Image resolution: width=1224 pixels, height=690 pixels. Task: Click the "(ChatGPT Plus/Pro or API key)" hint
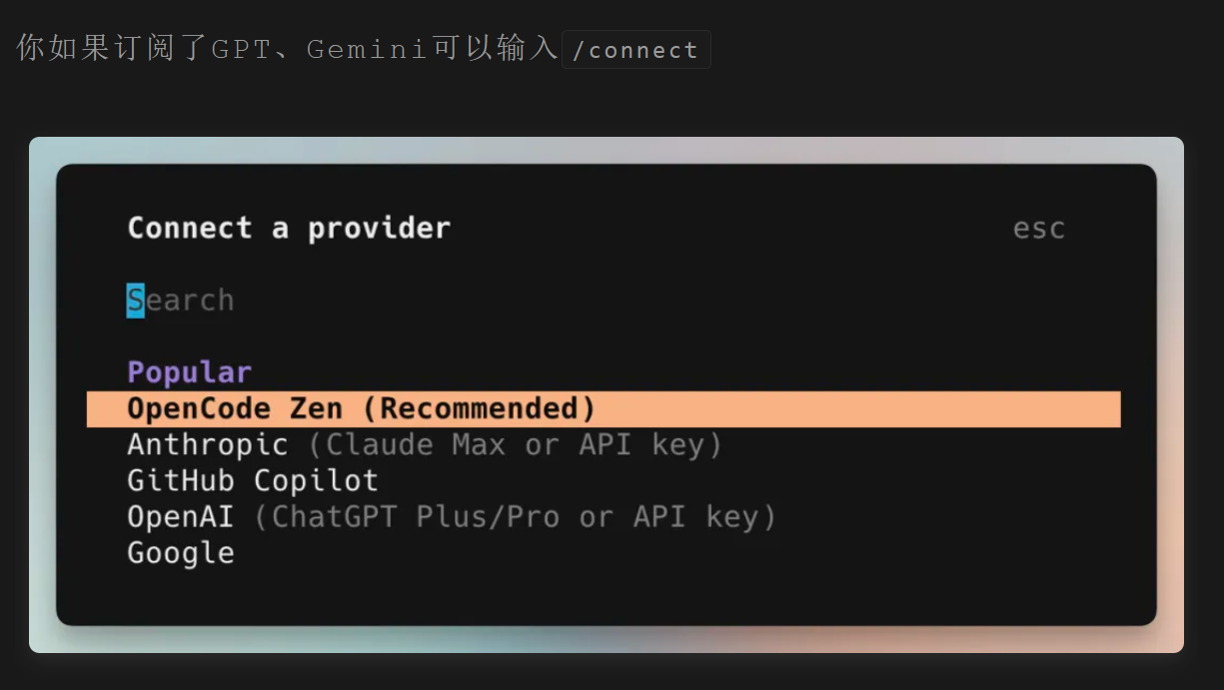[515, 516]
